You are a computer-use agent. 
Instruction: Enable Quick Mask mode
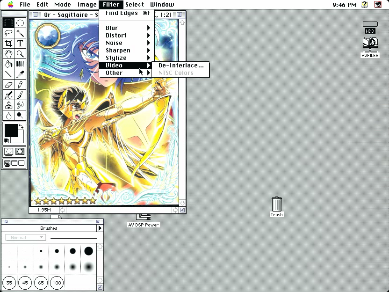(x=20, y=151)
